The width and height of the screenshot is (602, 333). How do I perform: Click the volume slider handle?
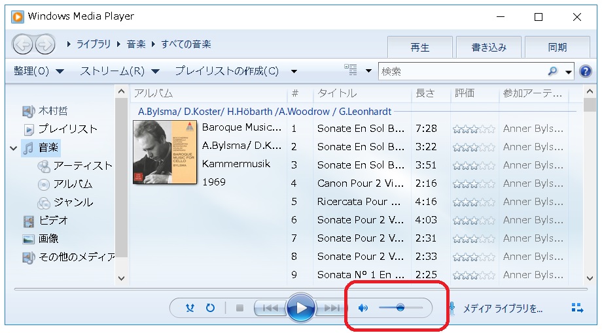[400, 308]
